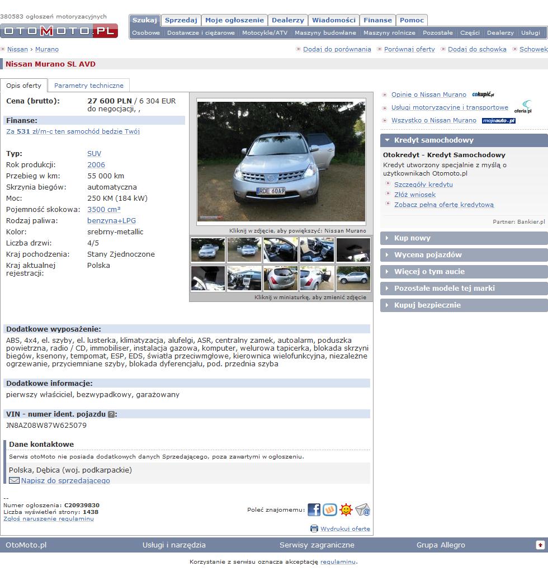Expand the Więcej o tym aucie section

click(x=464, y=271)
